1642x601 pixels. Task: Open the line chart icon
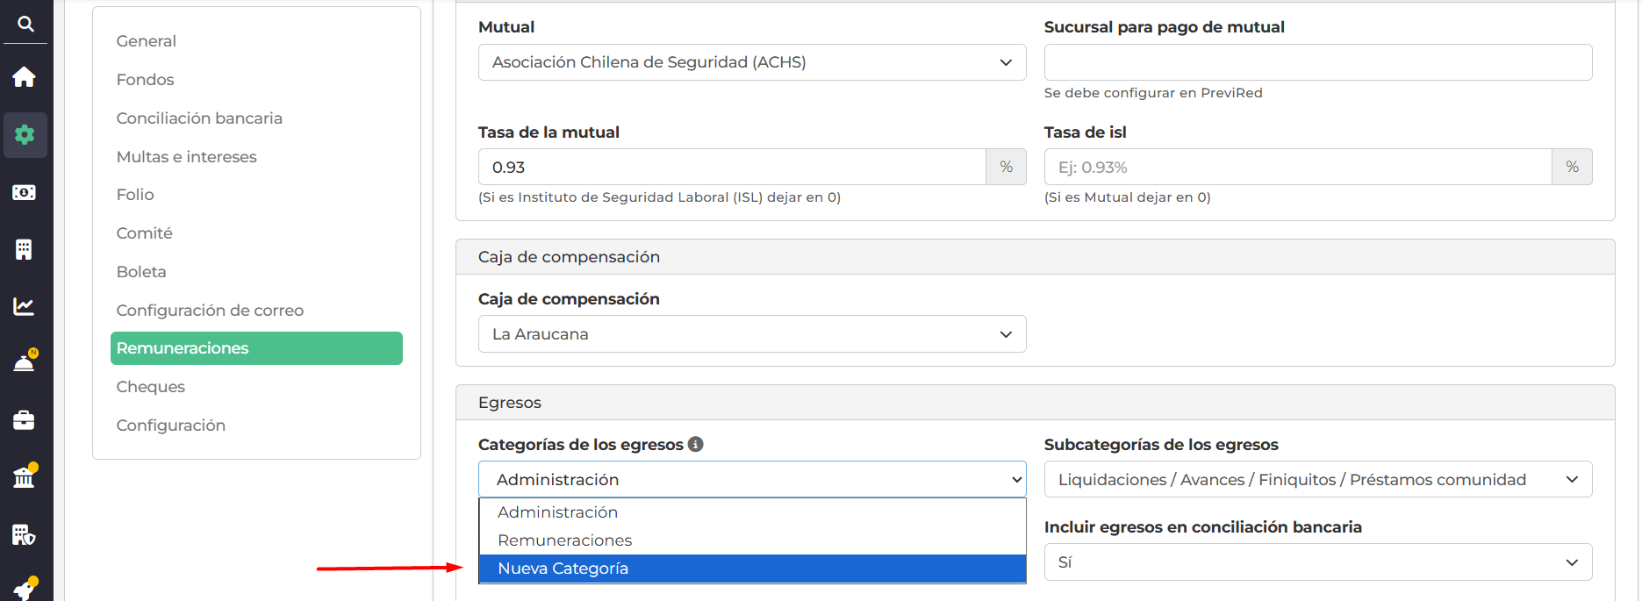pyautogui.click(x=25, y=306)
